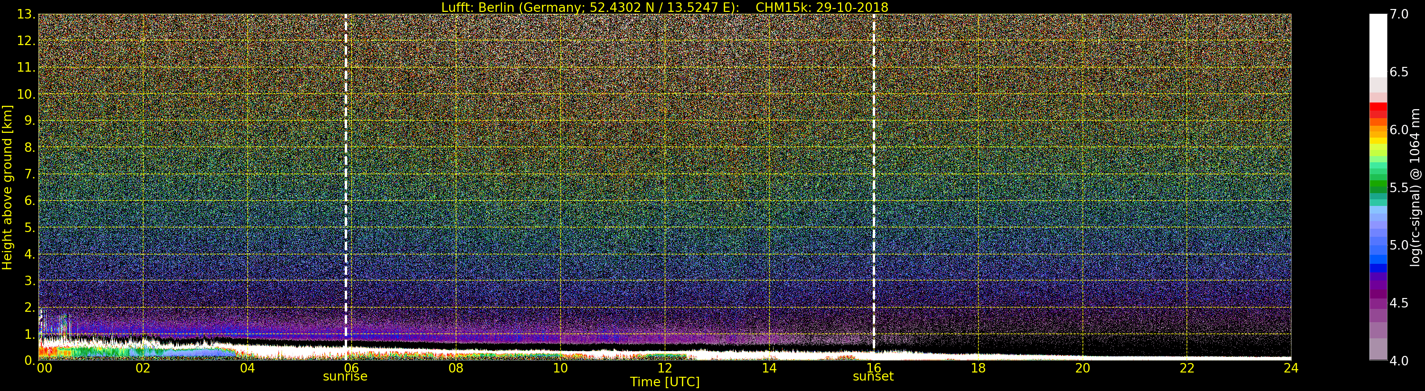Image resolution: width=1425 pixels, height=391 pixels.
Task: Click the '3.' height tick label
Action: point(30,281)
